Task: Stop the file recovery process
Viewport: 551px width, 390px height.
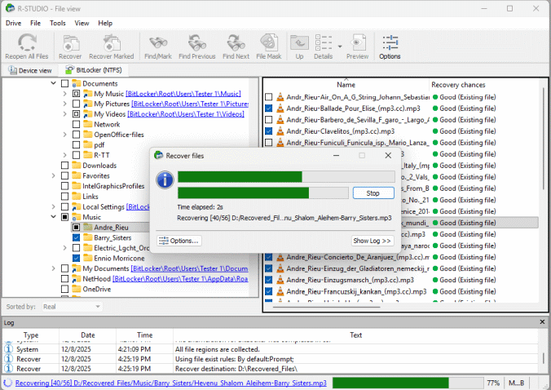Action: pos(372,193)
